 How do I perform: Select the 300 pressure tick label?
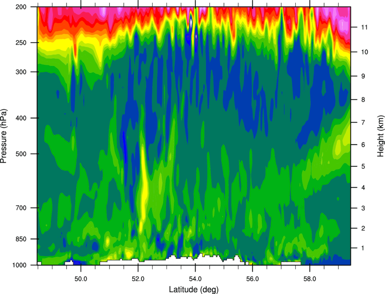21,72
